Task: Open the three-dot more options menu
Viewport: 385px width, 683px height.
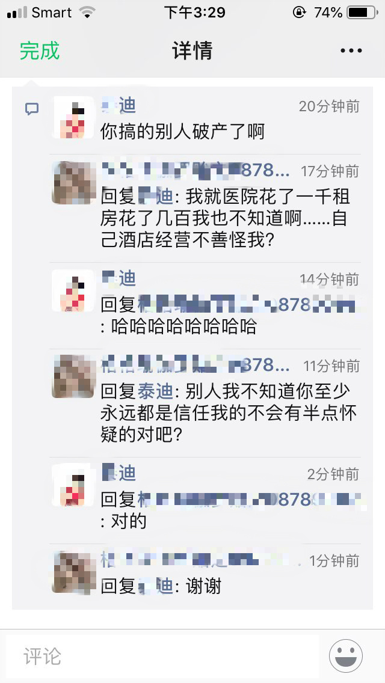Action: (351, 51)
